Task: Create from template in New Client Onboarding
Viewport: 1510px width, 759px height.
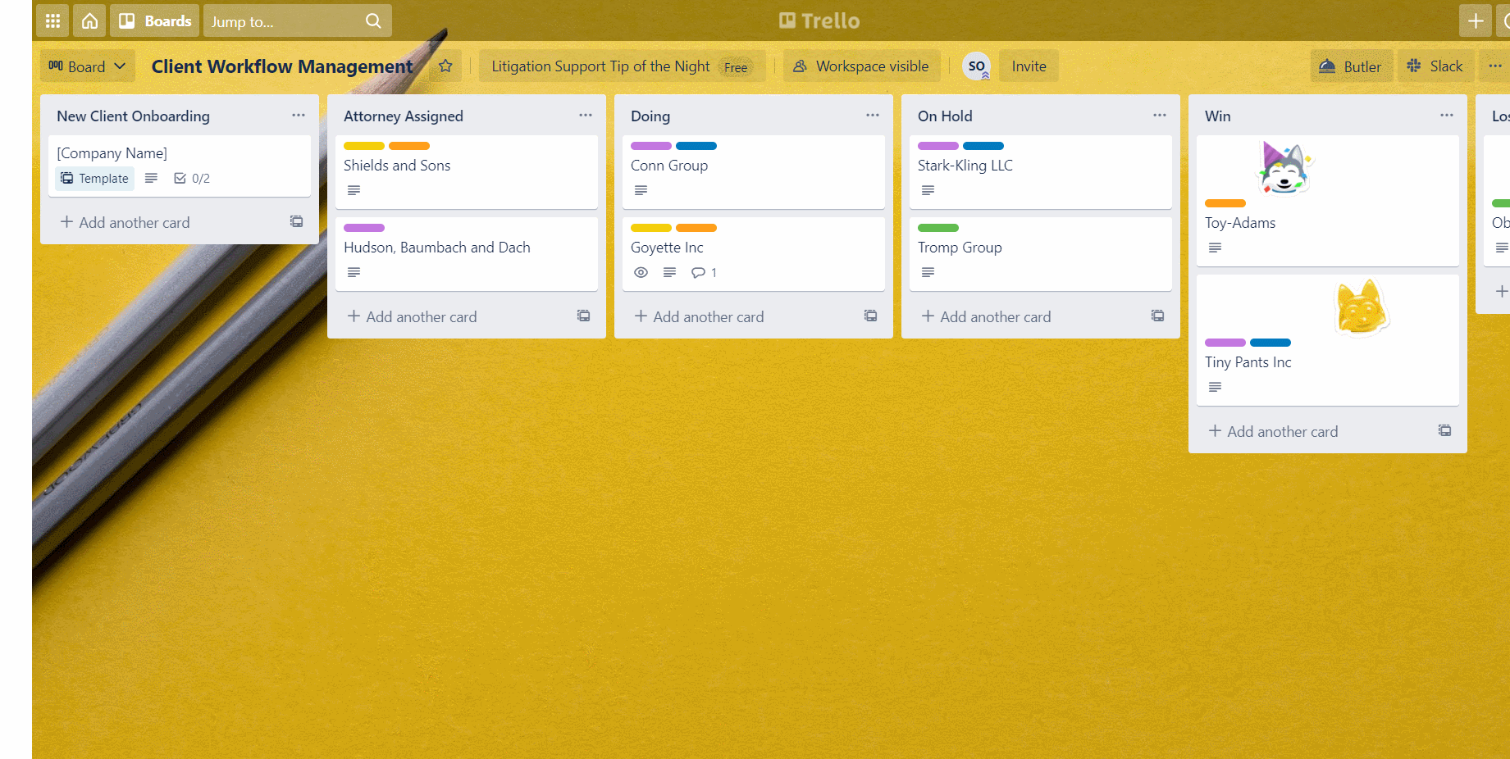Action: 297,222
